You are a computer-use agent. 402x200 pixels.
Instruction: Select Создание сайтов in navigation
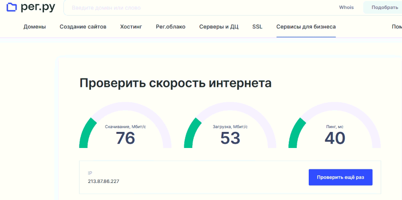coord(83,26)
